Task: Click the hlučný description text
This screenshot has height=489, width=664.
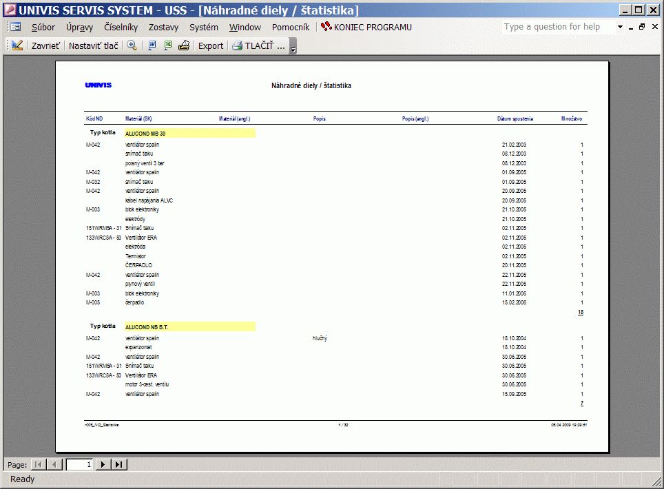Action: (x=320, y=338)
